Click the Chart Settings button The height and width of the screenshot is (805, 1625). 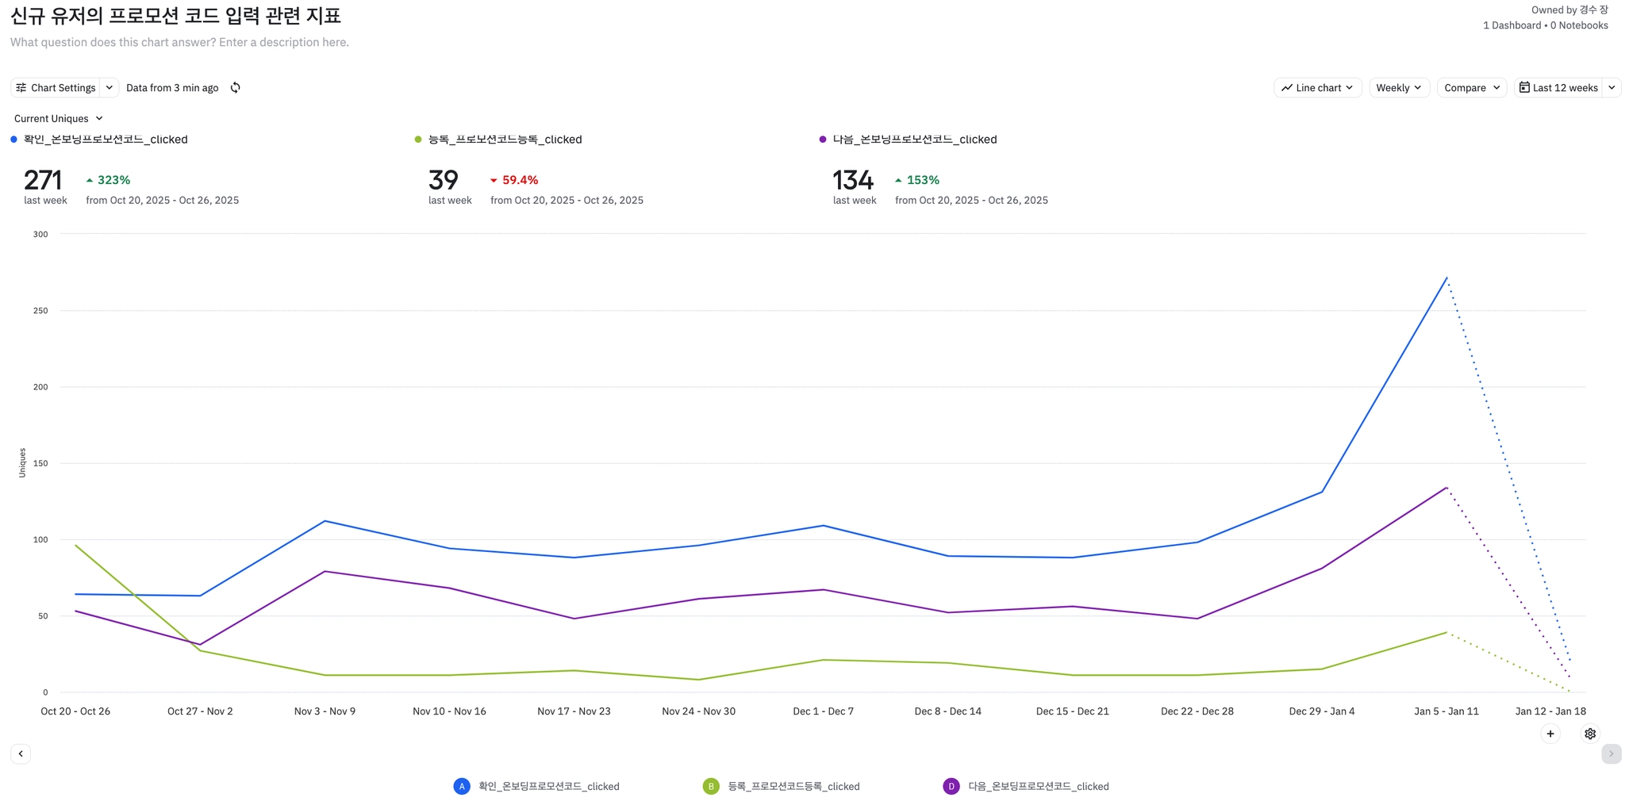click(56, 88)
